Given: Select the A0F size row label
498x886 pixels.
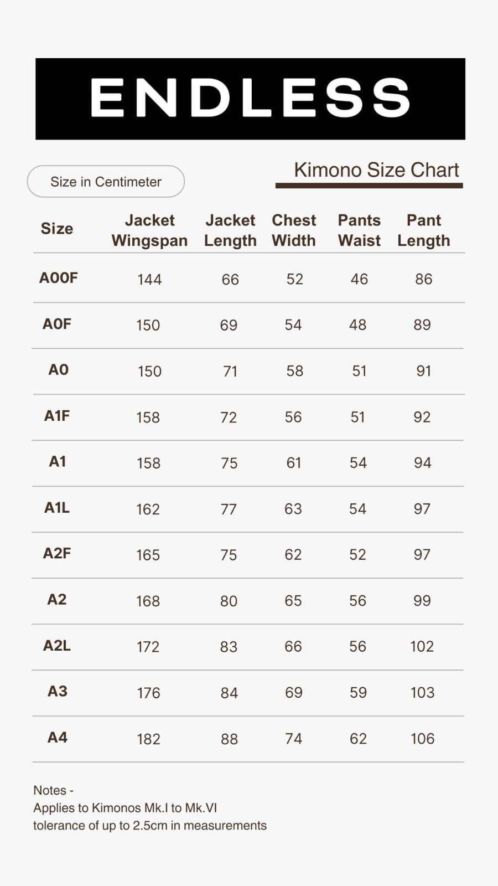Looking at the screenshot, I should click(57, 324).
